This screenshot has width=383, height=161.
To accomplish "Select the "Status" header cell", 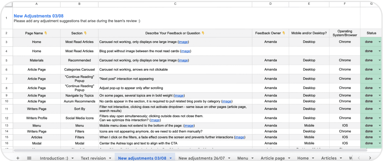I will (371, 33).
